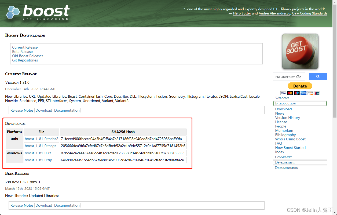Follow the Andrei Alexandrescu link
This screenshot has height=215, width=337.
(x=274, y=13)
